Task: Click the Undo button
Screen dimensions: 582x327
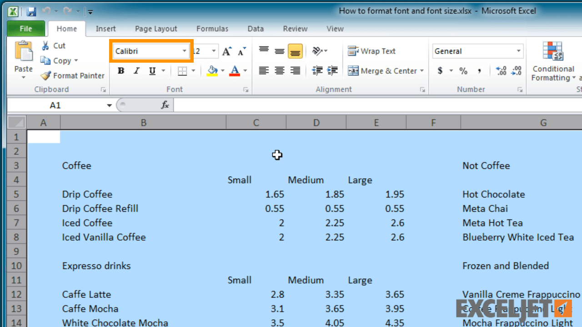Action: pyautogui.click(x=47, y=11)
